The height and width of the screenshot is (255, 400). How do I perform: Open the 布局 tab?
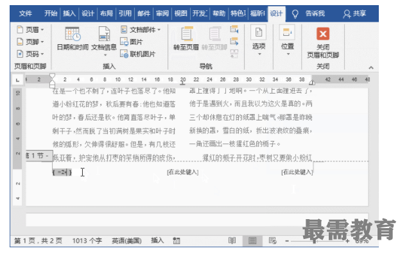[107, 13]
